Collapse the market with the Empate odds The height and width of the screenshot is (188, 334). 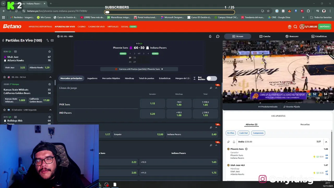216,127
